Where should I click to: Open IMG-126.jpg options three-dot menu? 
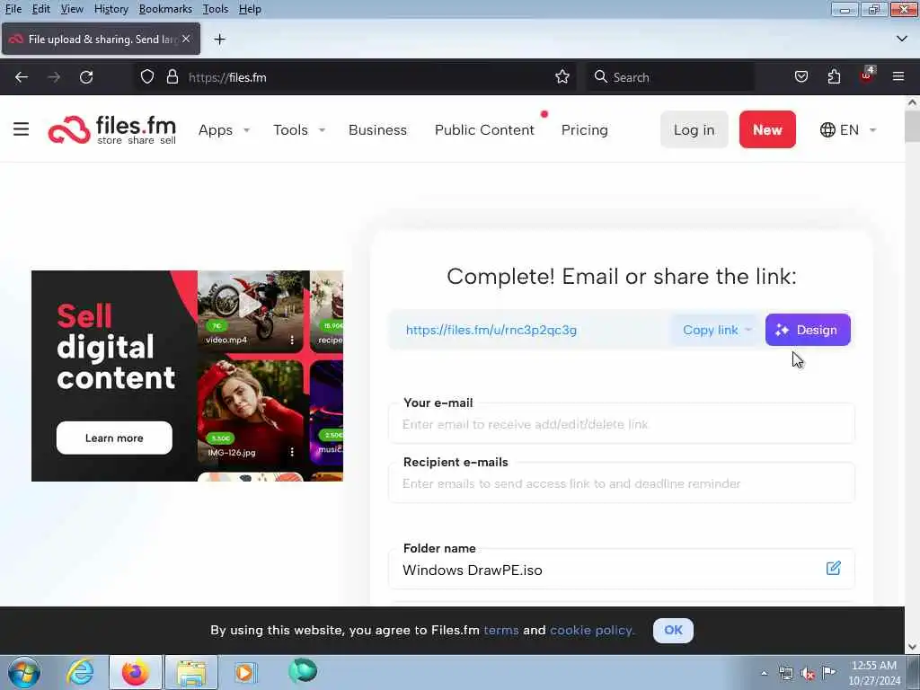point(292,452)
